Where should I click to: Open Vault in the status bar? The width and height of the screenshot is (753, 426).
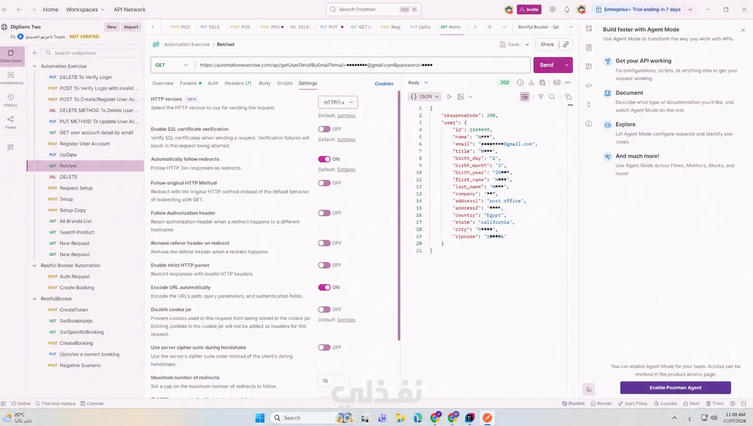[x=691, y=403]
